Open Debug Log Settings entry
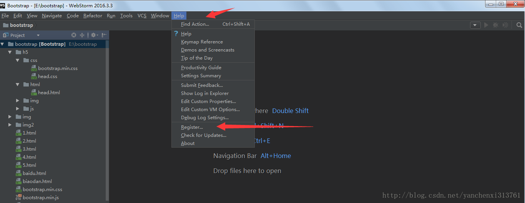Viewport: 525px width, 203px height. pos(213,118)
